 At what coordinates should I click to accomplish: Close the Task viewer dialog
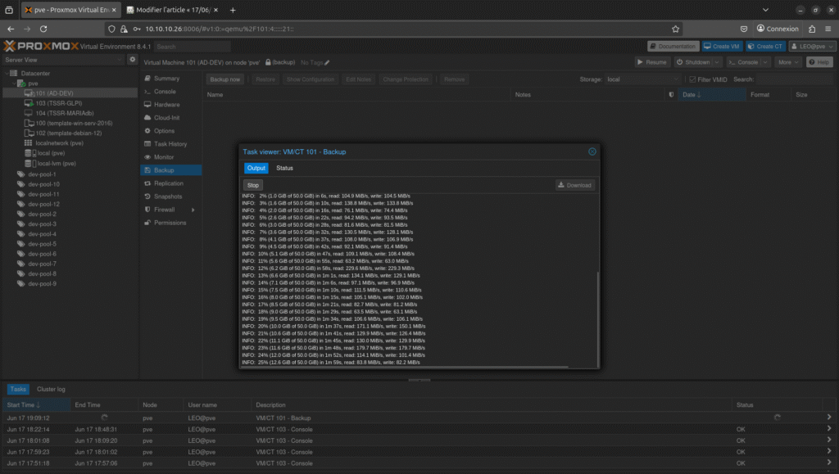[592, 151]
